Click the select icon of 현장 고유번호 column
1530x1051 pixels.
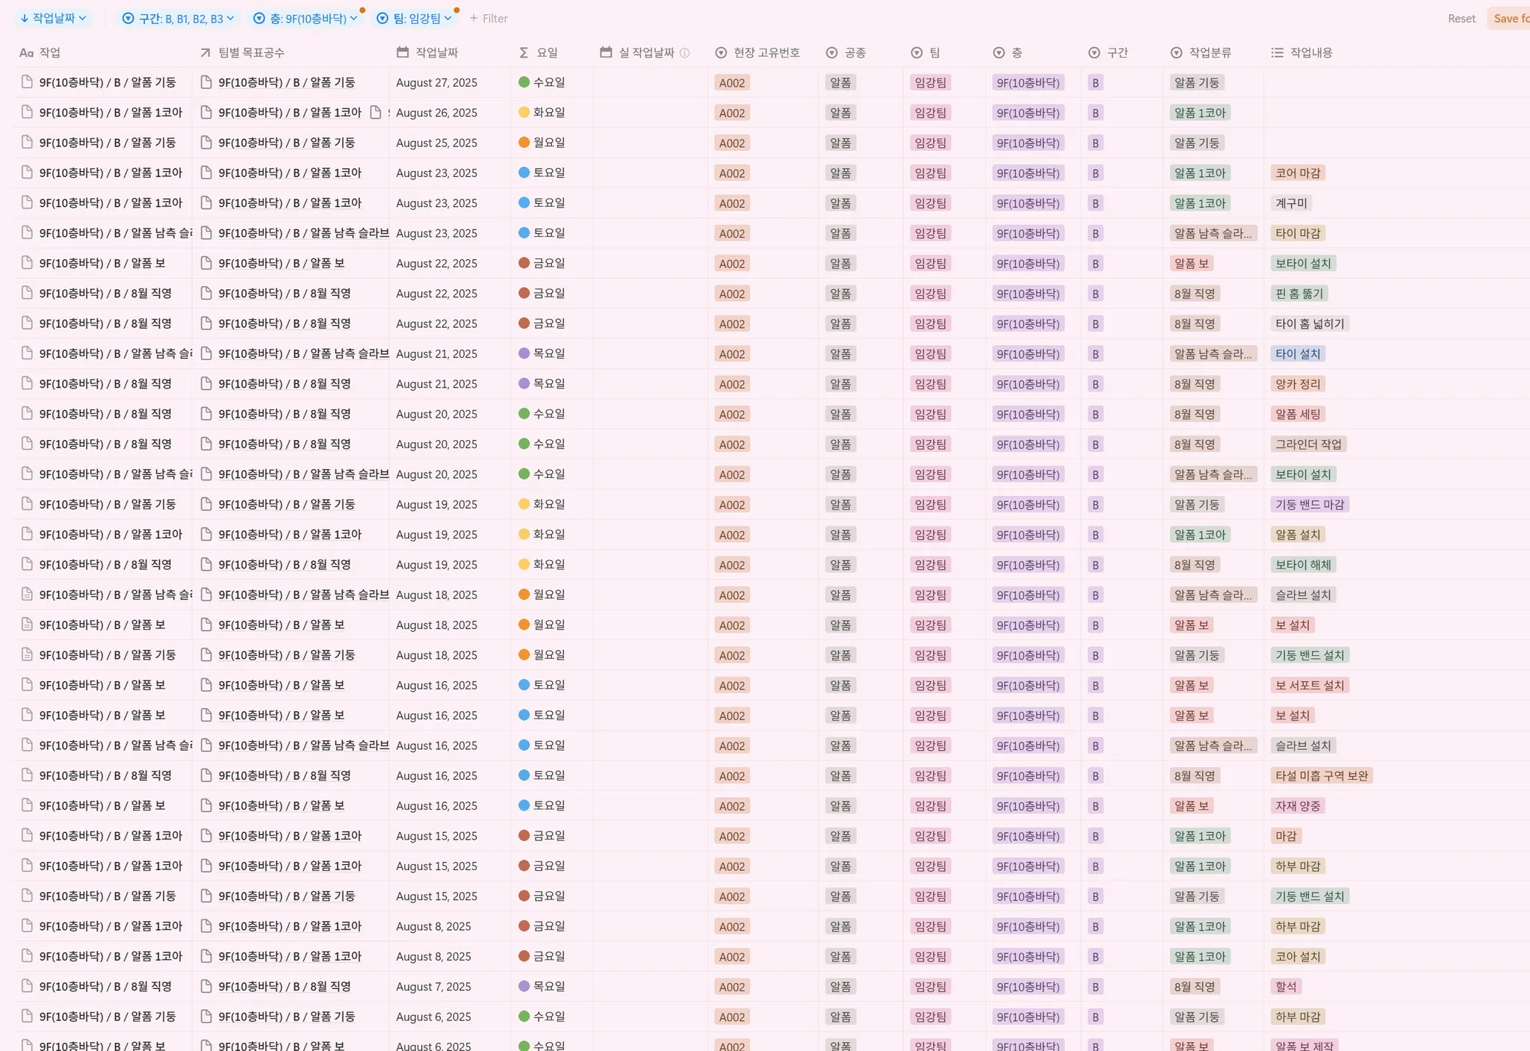[721, 53]
